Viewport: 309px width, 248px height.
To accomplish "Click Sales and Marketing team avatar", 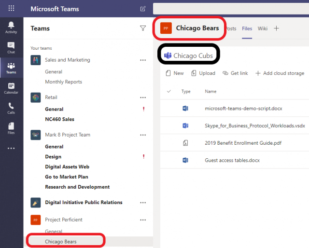I will [36, 60].
